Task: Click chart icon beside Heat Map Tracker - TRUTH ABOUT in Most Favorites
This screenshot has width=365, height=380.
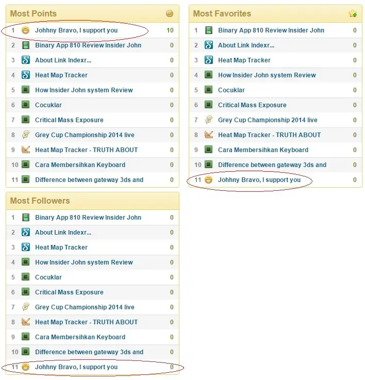Action: pos(208,135)
